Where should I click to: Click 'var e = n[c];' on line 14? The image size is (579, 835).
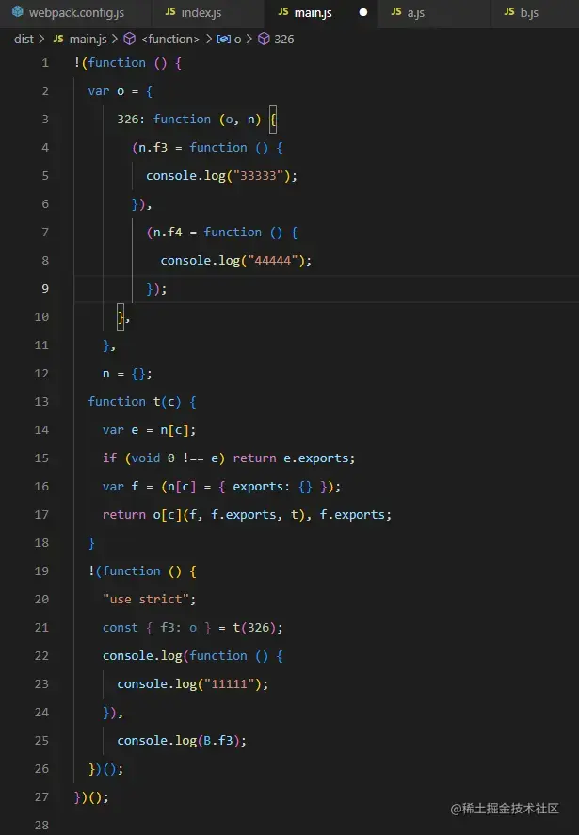tap(149, 430)
